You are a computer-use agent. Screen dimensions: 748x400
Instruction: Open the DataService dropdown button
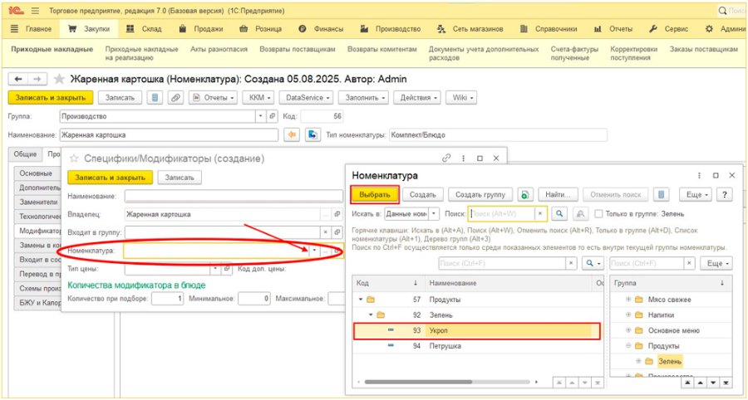pyautogui.click(x=306, y=98)
